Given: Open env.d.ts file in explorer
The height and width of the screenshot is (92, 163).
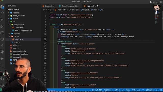Looking at the screenshot, I should pos(17,42).
